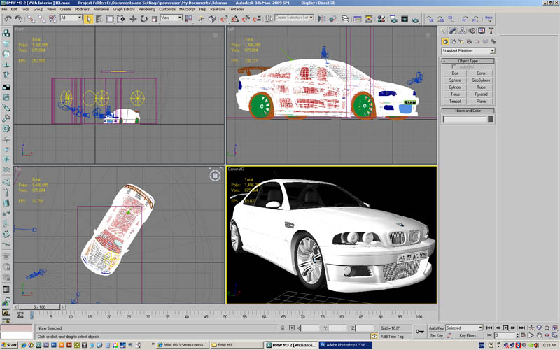The image size is (560, 350).
Task: Create a Teapot primitive button
Action: (455, 101)
